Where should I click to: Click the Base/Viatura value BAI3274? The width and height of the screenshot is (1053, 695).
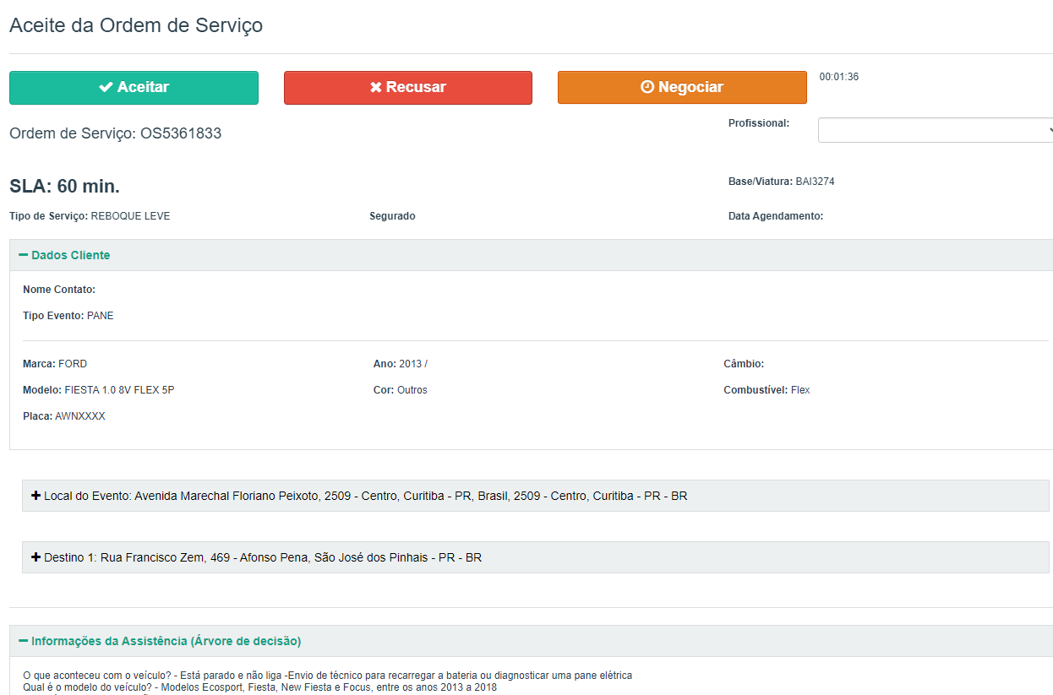pos(815,182)
